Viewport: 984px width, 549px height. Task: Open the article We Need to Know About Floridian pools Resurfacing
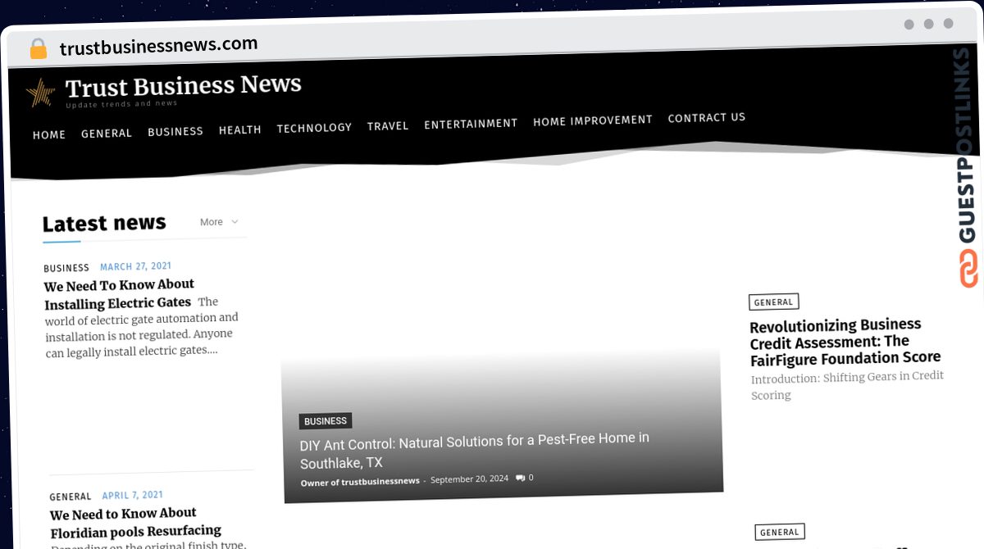tap(136, 522)
